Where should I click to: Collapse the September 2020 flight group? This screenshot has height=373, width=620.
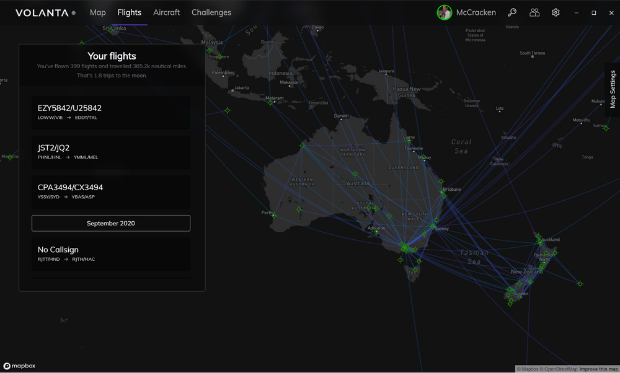pos(110,223)
